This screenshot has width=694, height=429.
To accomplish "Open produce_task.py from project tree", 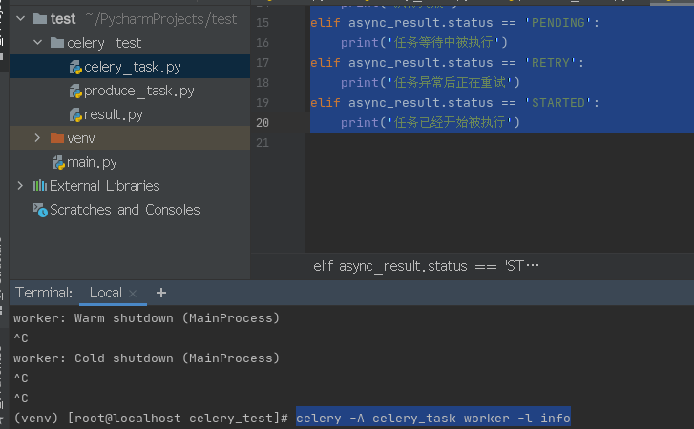I will [138, 92].
